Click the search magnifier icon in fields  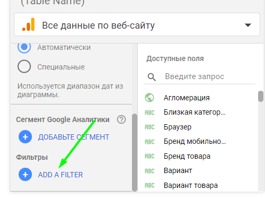[152, 77]
